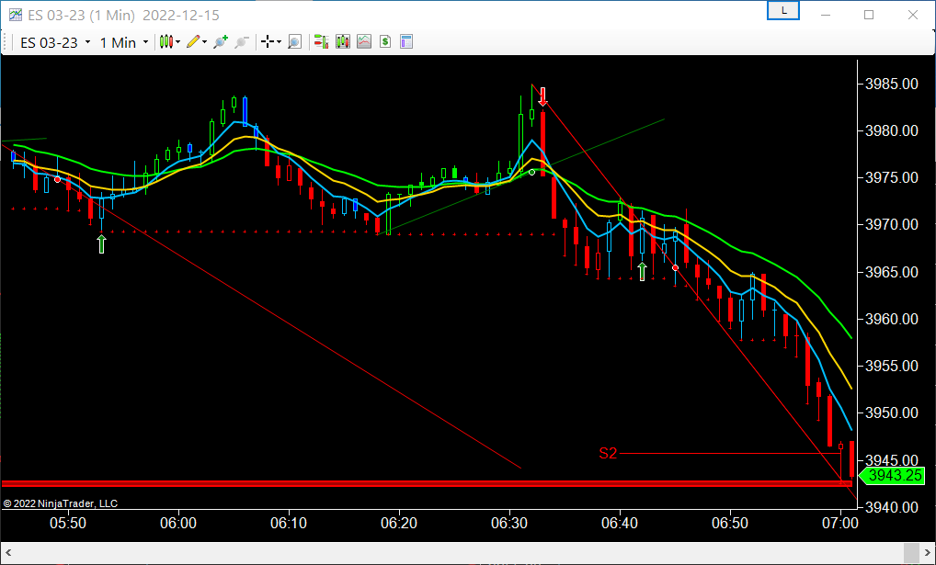Open the chart Properties icon
The image size is (936, 565).
406,41
